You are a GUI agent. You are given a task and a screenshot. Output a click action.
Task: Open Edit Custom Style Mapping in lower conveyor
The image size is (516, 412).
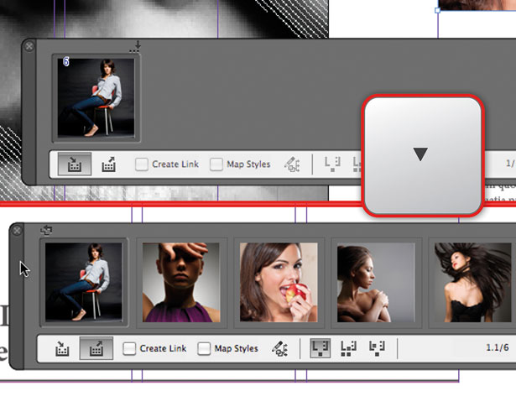[279, 348]
